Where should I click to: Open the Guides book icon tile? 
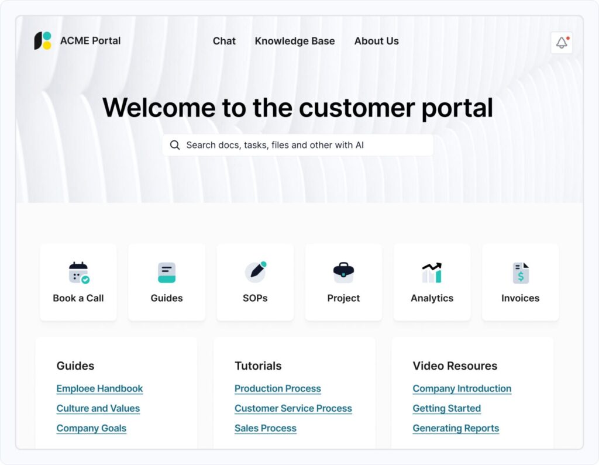[167, 273]
